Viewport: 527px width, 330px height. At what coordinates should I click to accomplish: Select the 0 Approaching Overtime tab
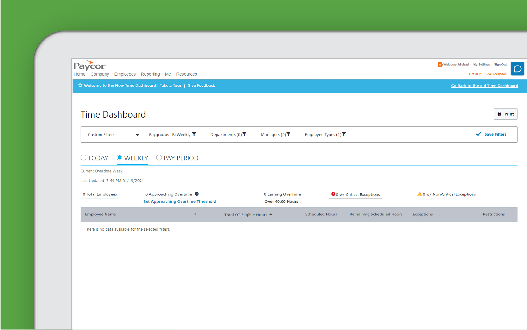coord(169,194)
